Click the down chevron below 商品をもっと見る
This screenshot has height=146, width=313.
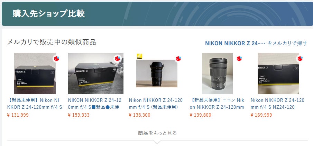pos(157,142)
